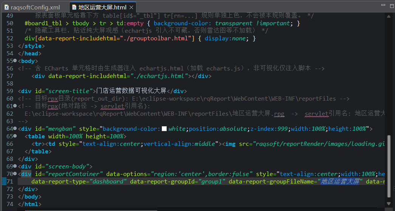
Task: Click the vertical scrollbar down arrow
Action: click(389, 203)
